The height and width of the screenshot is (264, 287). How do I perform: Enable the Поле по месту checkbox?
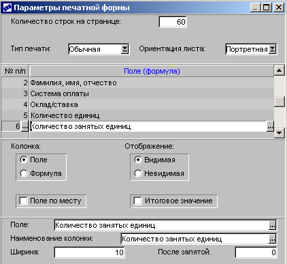[x=23, y=201]
